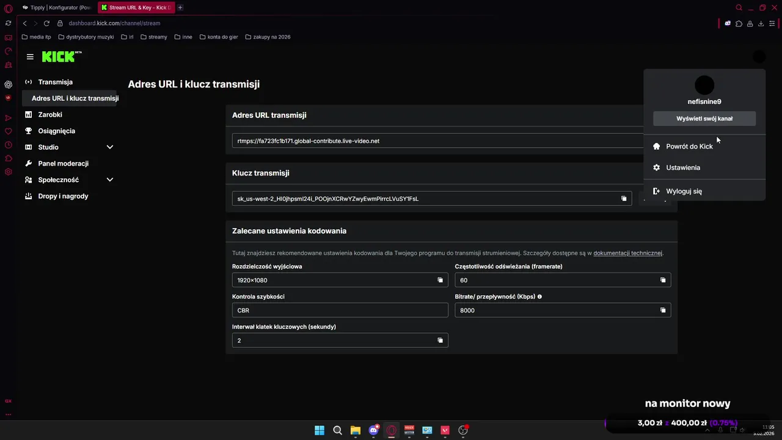This screenshot has height=440, width=782.
Task: Copy the framerate value 60
Action: [663, 280]
